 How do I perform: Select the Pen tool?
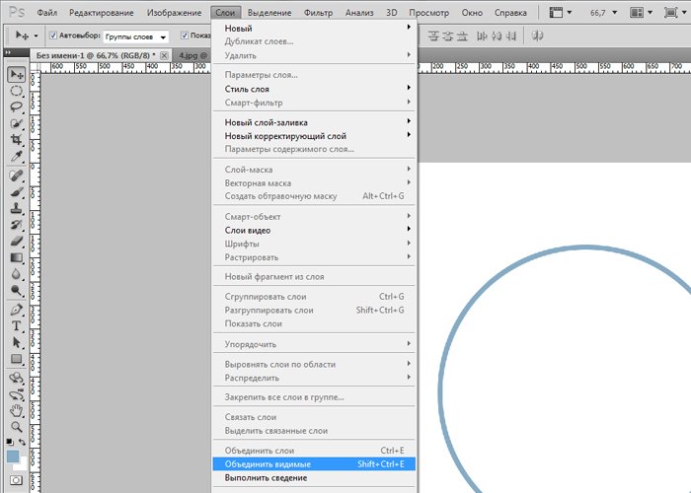pyautogui.click(x=17, y=309)
